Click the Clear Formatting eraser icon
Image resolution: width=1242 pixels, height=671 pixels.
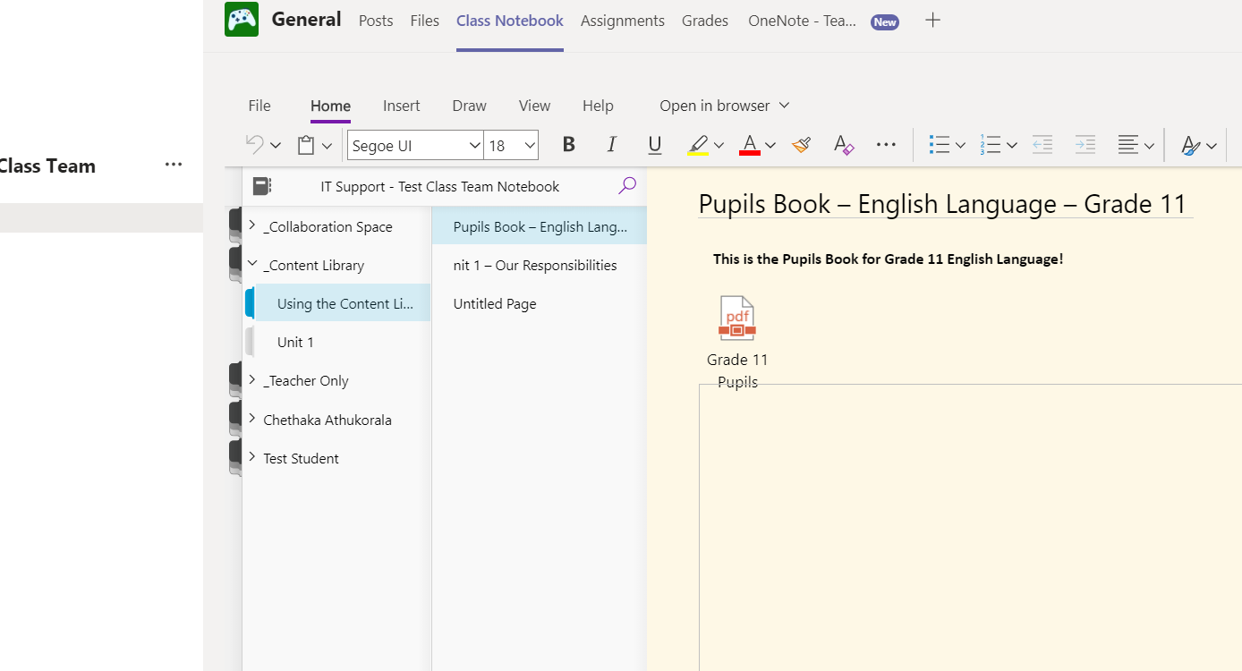pos(843,145)
